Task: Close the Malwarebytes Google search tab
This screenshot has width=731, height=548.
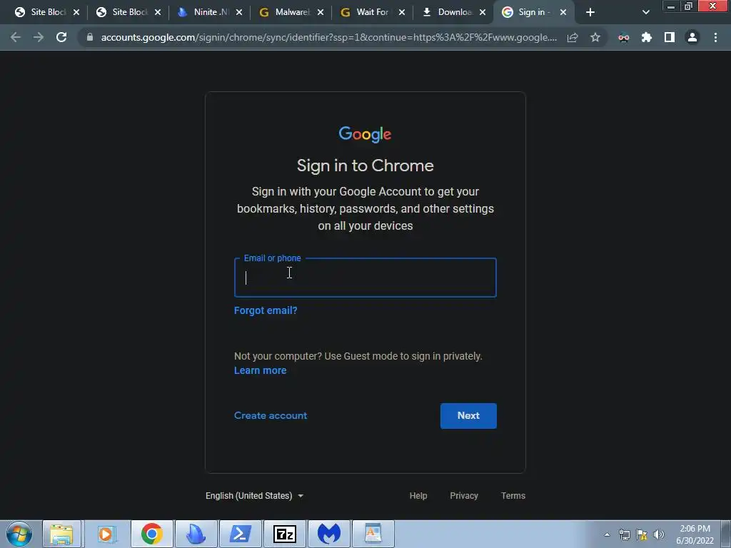Action: coord(321,12)
